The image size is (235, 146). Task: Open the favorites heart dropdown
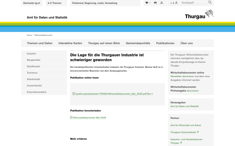pyautogui.click(x=148, y=3)
